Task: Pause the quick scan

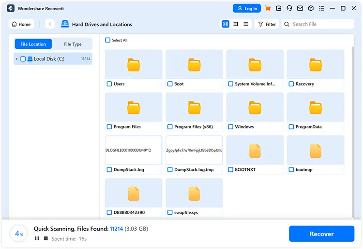Action: tap(37, 238)
